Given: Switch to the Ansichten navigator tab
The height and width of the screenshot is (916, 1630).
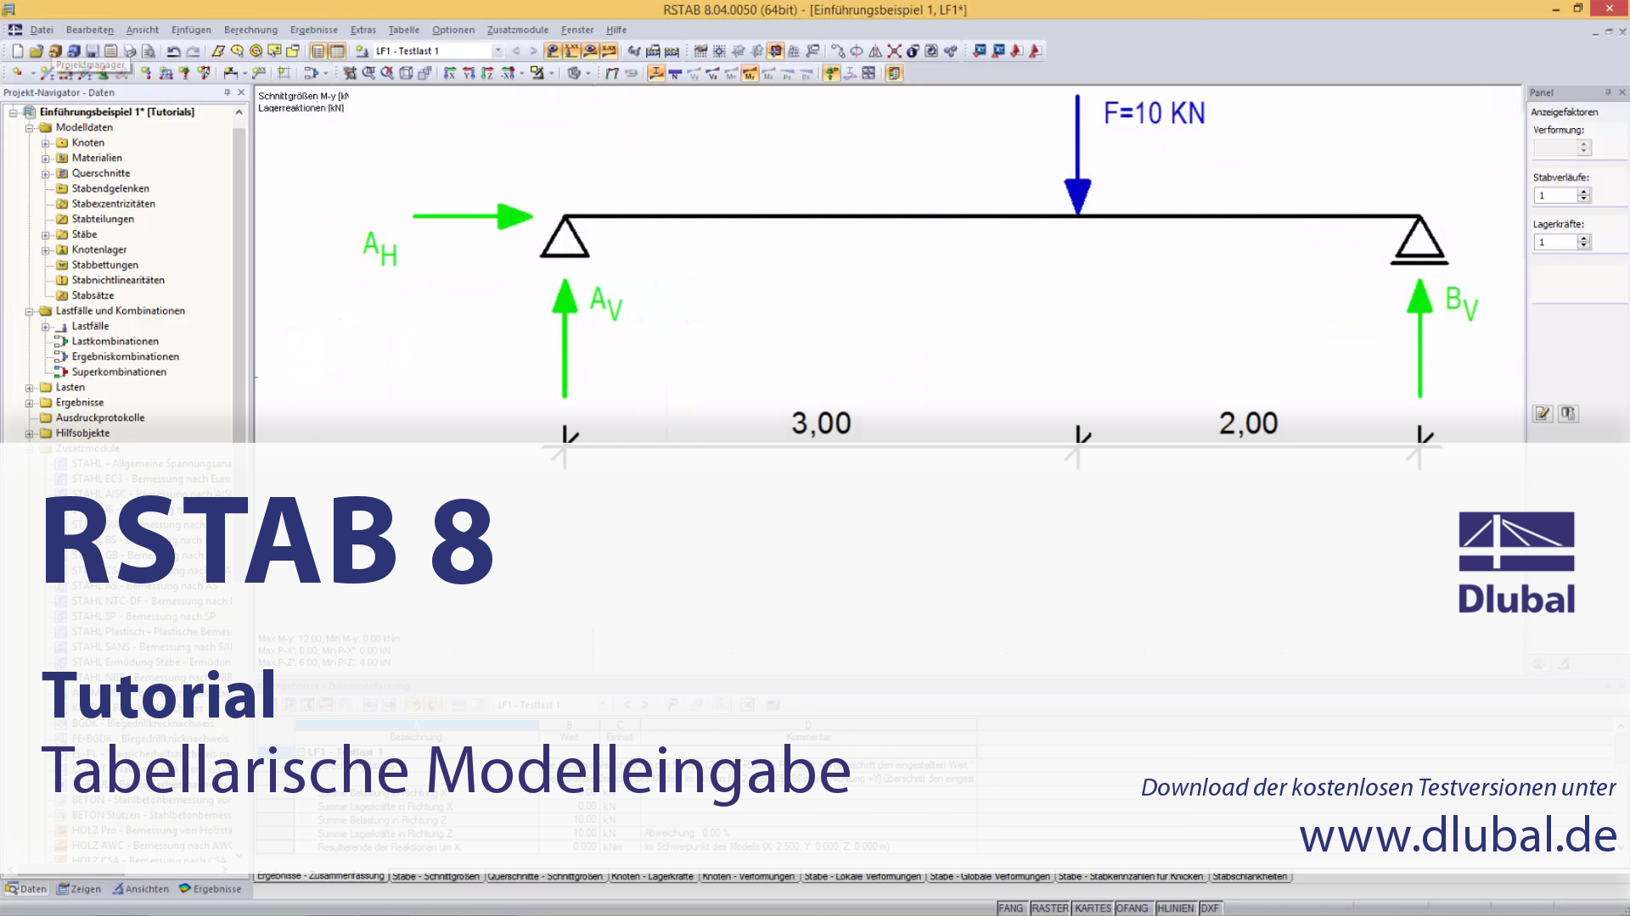Looking at the screenshot, I should (x=141, y=889).
